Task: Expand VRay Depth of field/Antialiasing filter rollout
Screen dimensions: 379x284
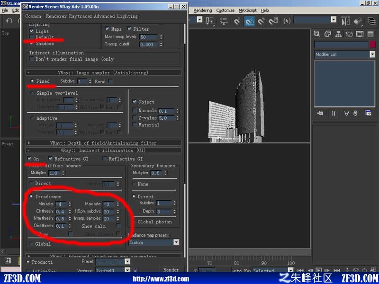Action: (x=104, y=143)
